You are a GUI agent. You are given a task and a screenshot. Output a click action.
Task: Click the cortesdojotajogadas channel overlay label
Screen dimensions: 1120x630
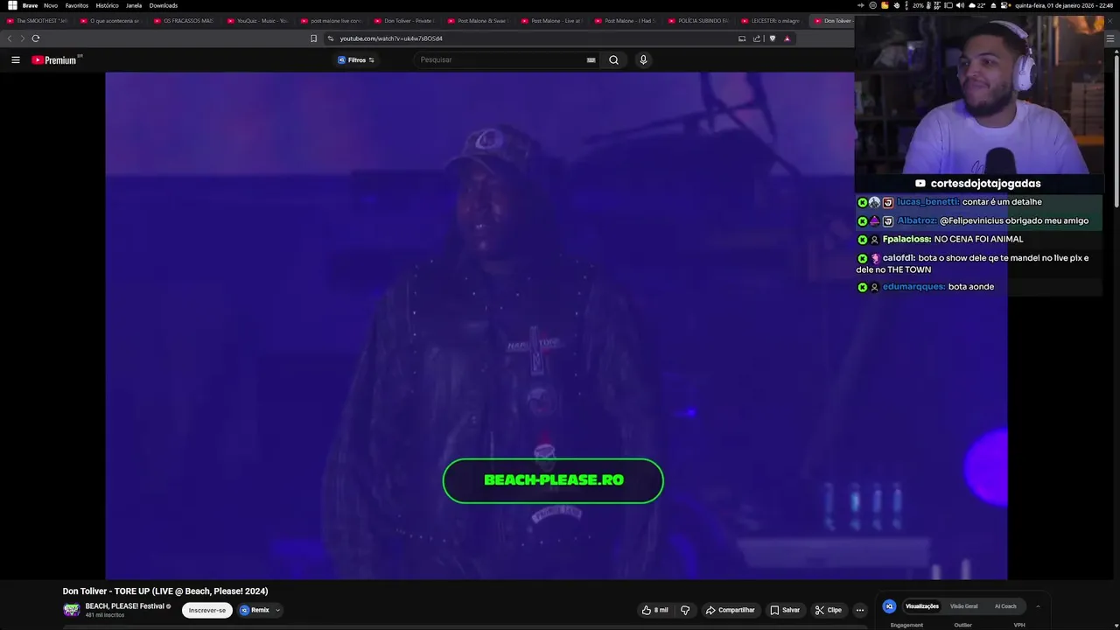pos(978,184)
